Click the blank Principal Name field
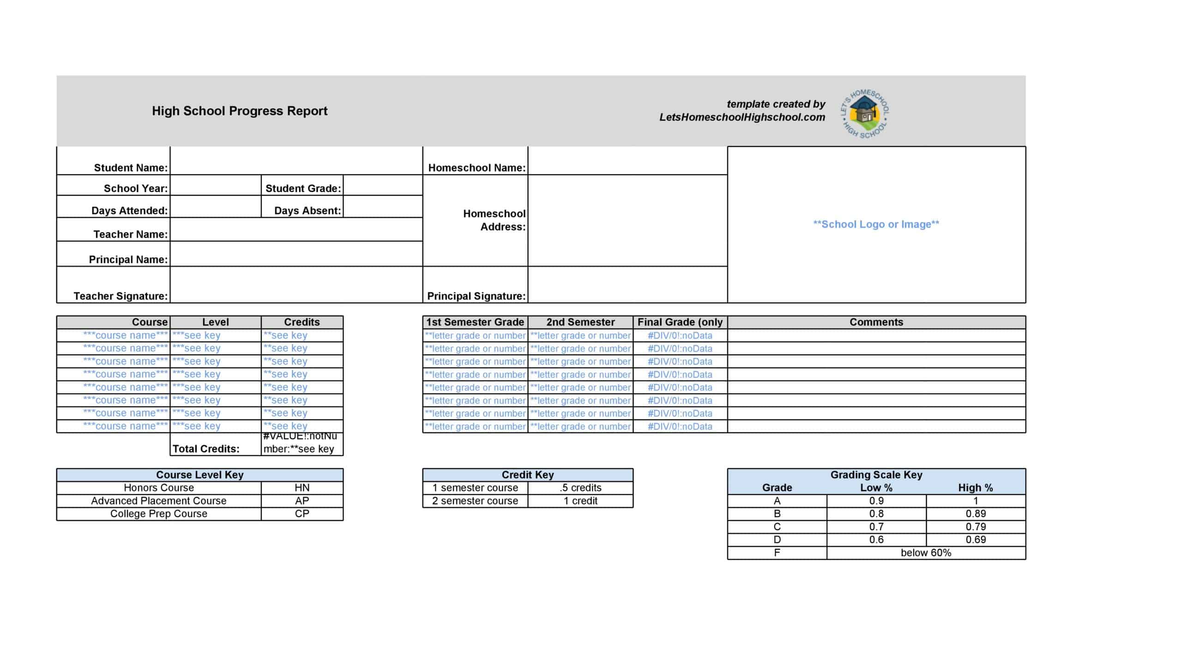This screenshot has height=648, width=1182. 296,254
